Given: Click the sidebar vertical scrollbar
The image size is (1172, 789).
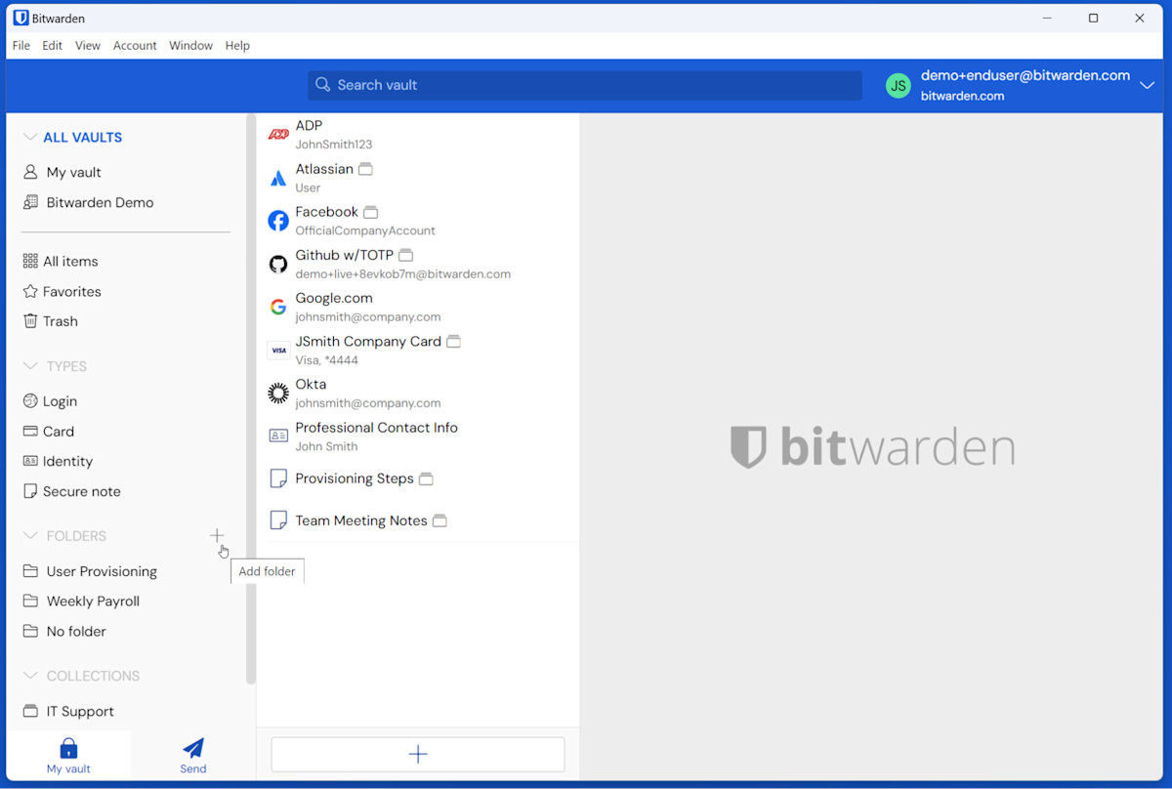Looking at the screenshot, I should pos(251,391).
